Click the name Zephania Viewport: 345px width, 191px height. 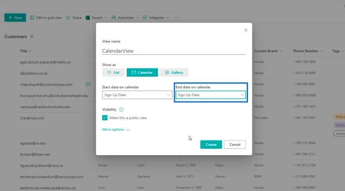143,176
